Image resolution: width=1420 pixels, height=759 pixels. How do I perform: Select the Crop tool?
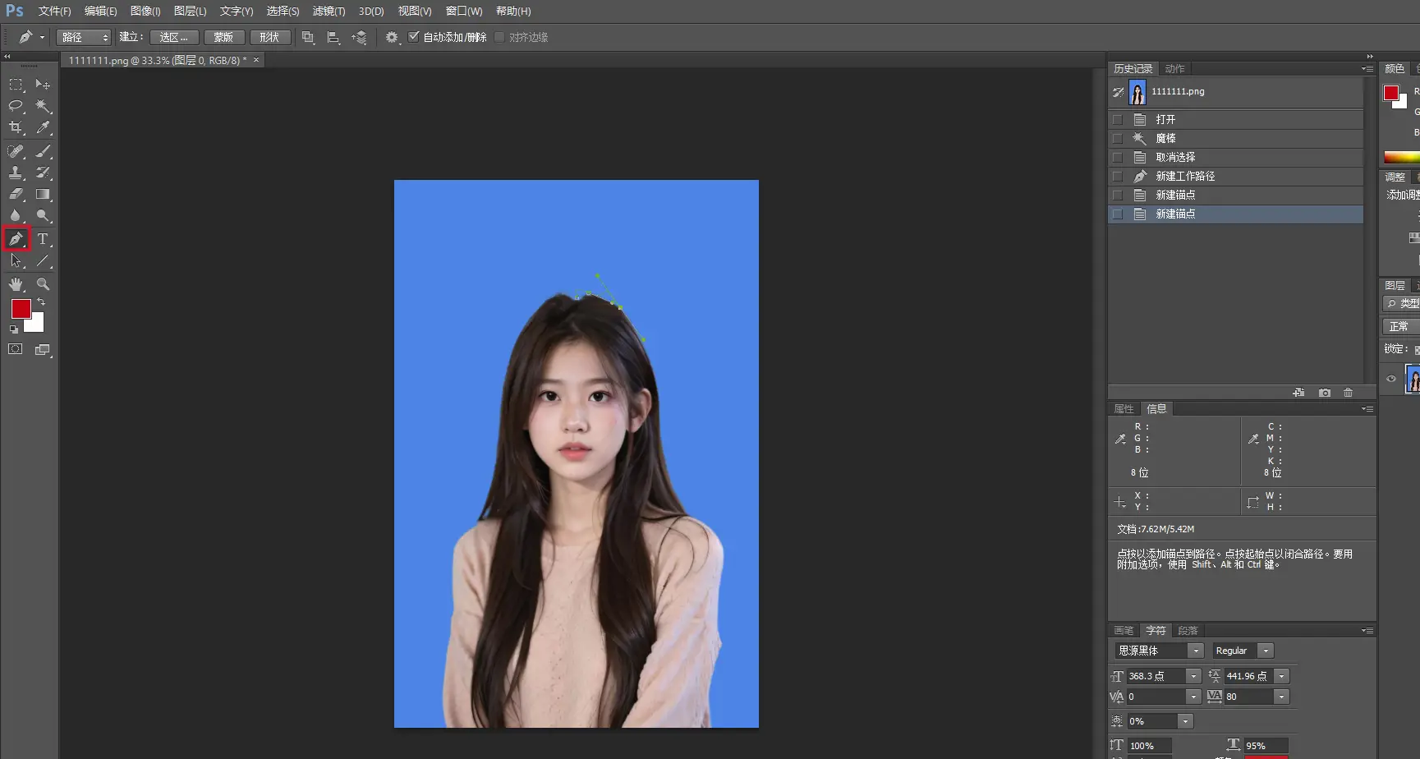click(x=16, y=127)
